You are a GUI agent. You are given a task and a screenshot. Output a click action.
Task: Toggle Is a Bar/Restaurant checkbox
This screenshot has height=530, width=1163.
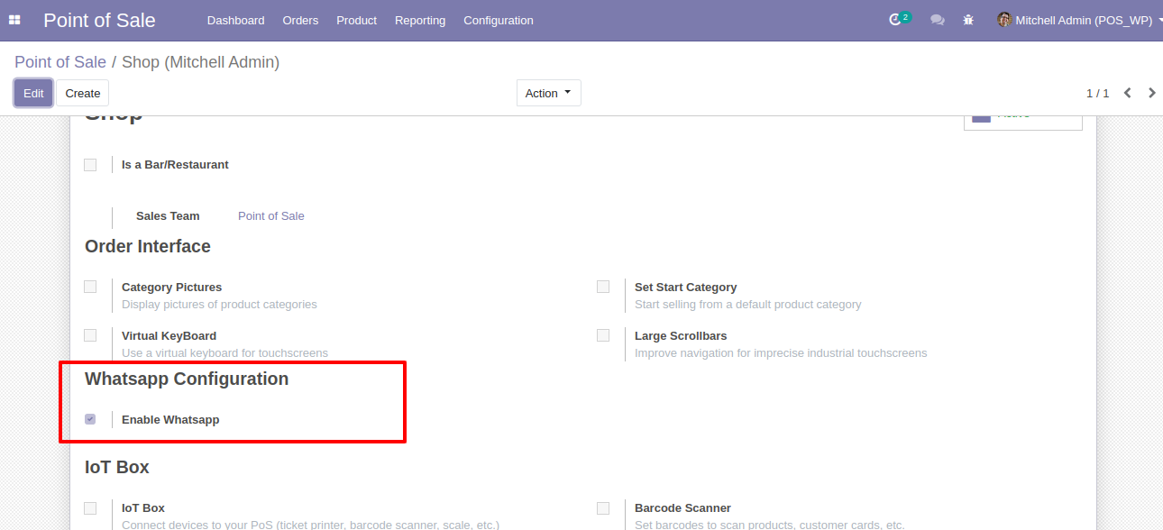[90, 165]
